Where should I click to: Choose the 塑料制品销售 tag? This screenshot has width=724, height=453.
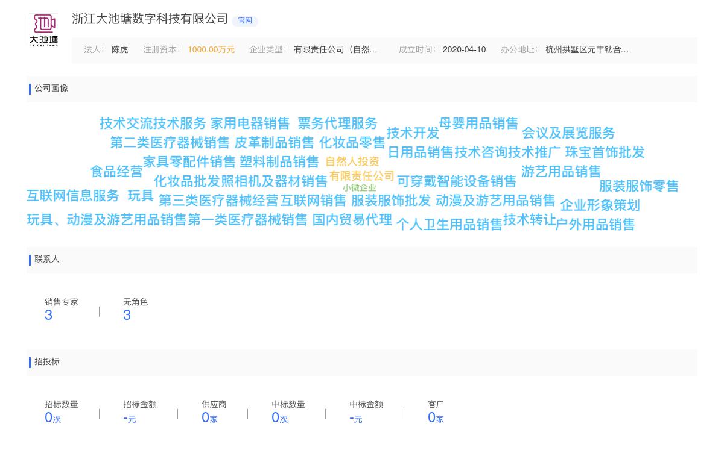click(x=279, y=162)
